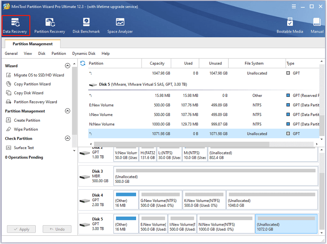
Task: Select G:New Volume block on Disk 4
Action: [160, 200]
